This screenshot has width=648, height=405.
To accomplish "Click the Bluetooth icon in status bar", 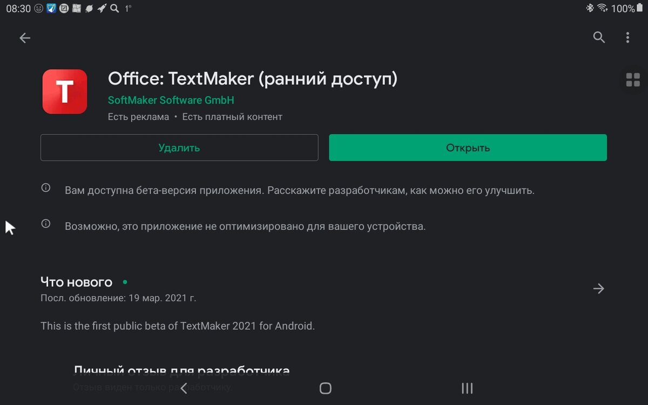I will 589,9.
